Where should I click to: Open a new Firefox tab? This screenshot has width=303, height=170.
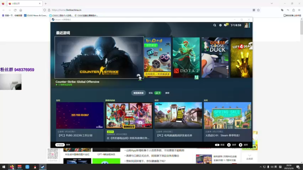tap(45, 3)
